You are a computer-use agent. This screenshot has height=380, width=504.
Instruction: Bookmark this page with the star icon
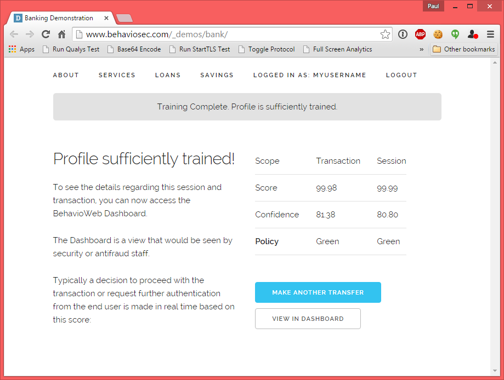point(385,34)
